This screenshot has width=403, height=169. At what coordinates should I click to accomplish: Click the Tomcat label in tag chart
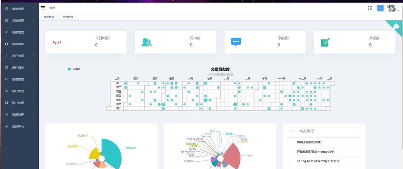coord(243,139)
